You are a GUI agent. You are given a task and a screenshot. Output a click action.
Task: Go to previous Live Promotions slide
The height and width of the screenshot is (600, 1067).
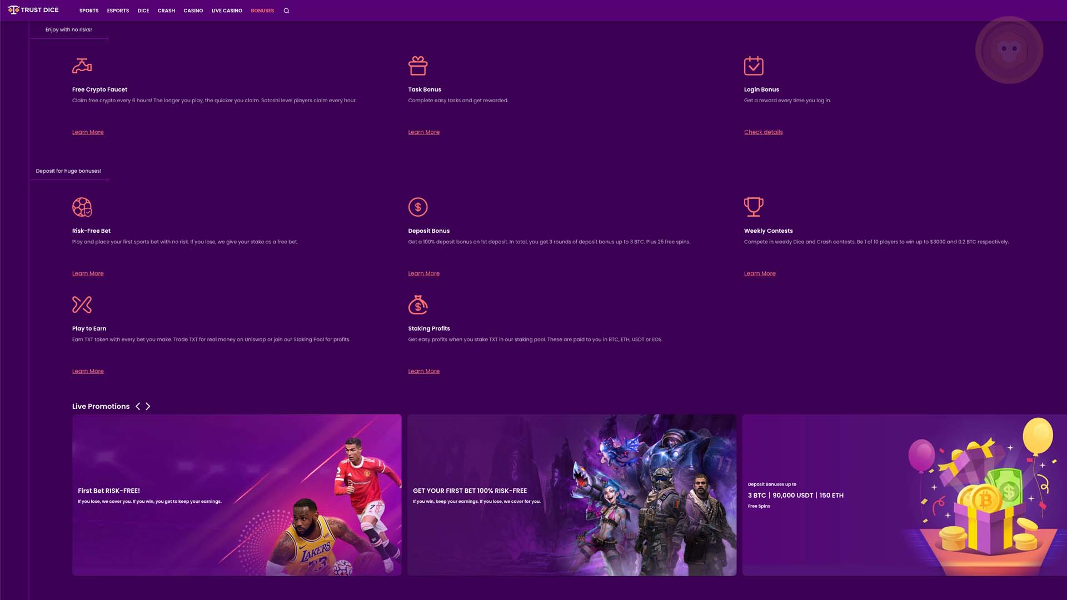tap(138, 407)
